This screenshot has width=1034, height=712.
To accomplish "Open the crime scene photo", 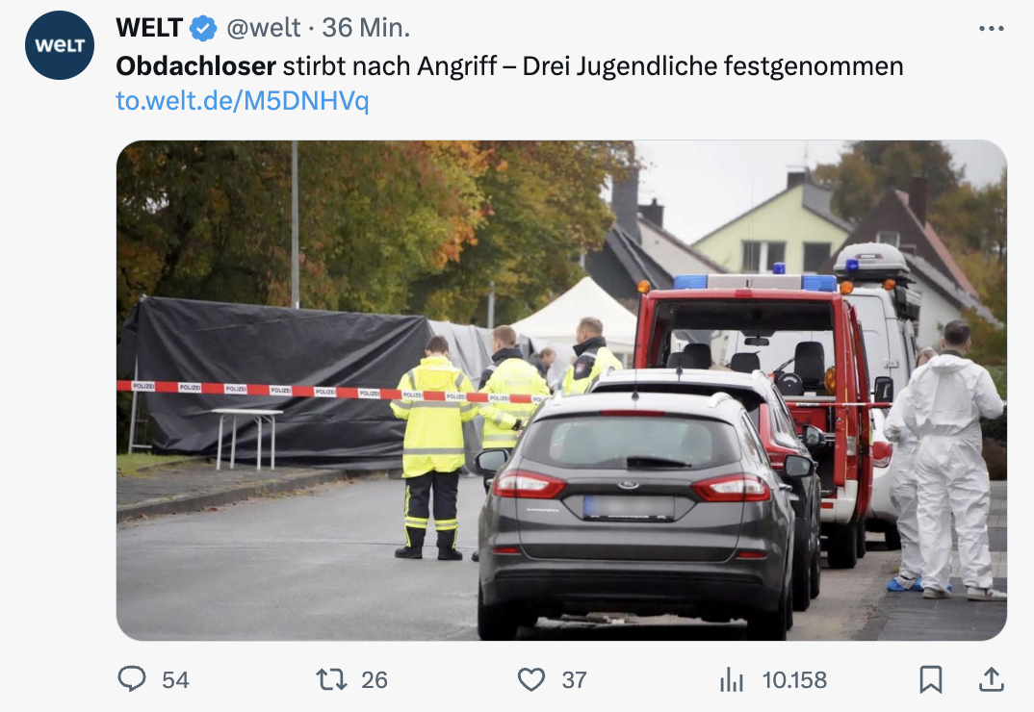I will (561, 391).
